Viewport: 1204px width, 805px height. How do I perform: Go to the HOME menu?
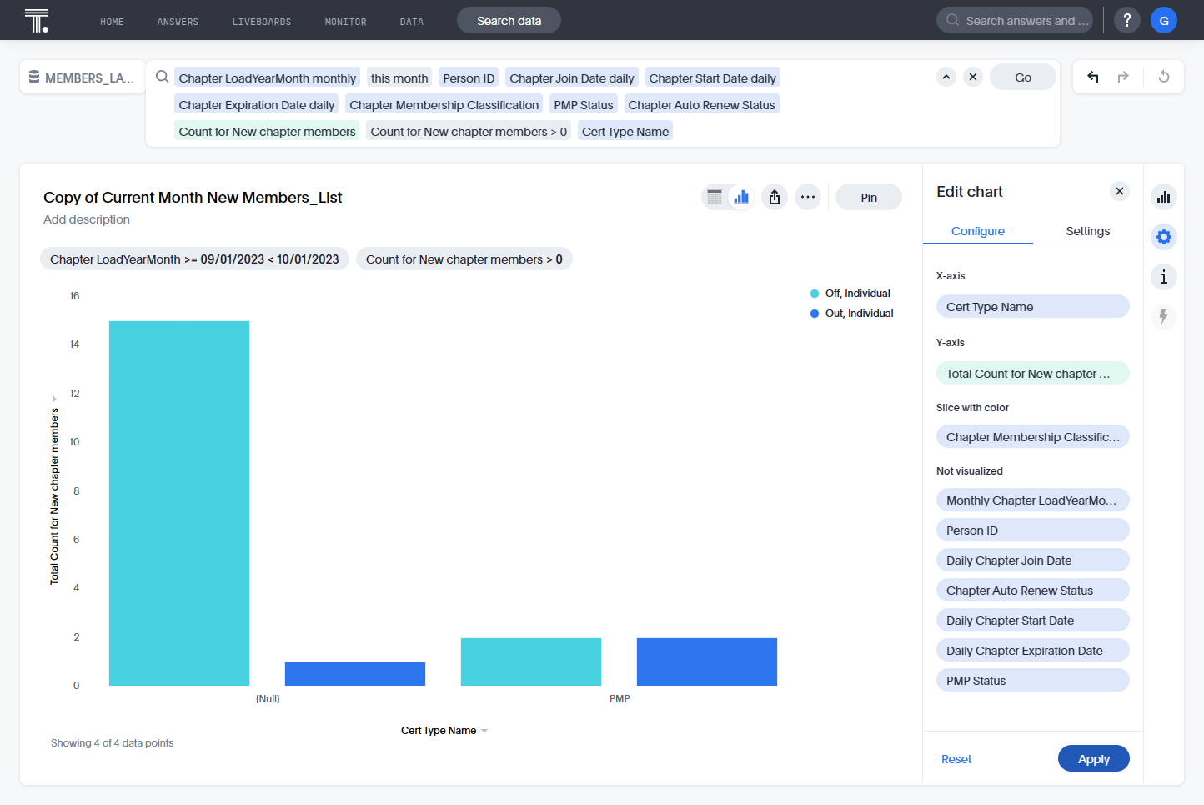coord(112,22)
